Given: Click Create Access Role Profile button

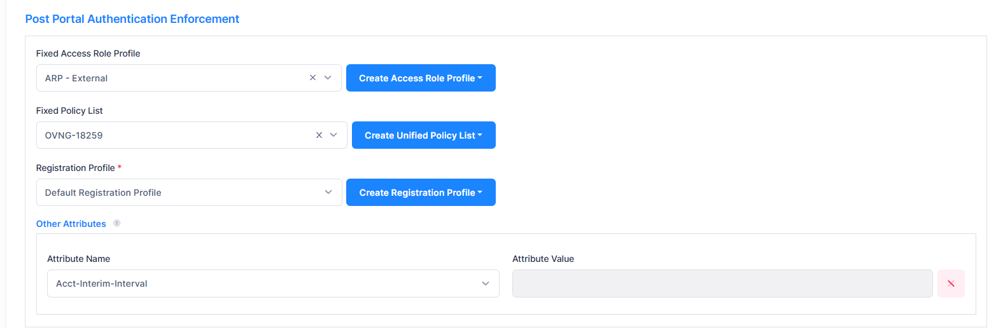Looking at the screenshot, I should 420,78.
